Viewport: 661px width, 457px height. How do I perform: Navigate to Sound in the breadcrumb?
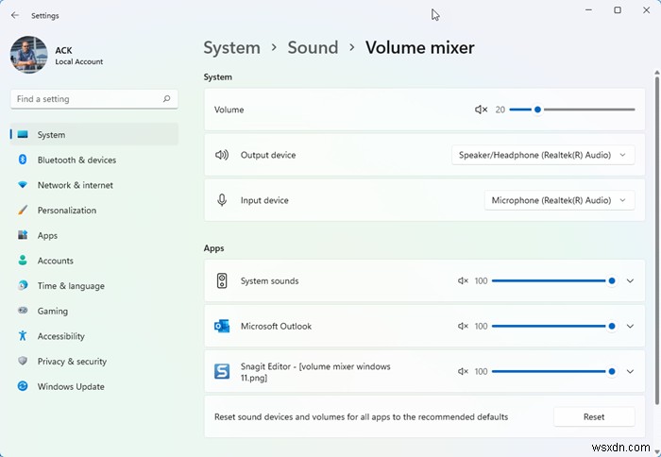(x=313, y=47)
